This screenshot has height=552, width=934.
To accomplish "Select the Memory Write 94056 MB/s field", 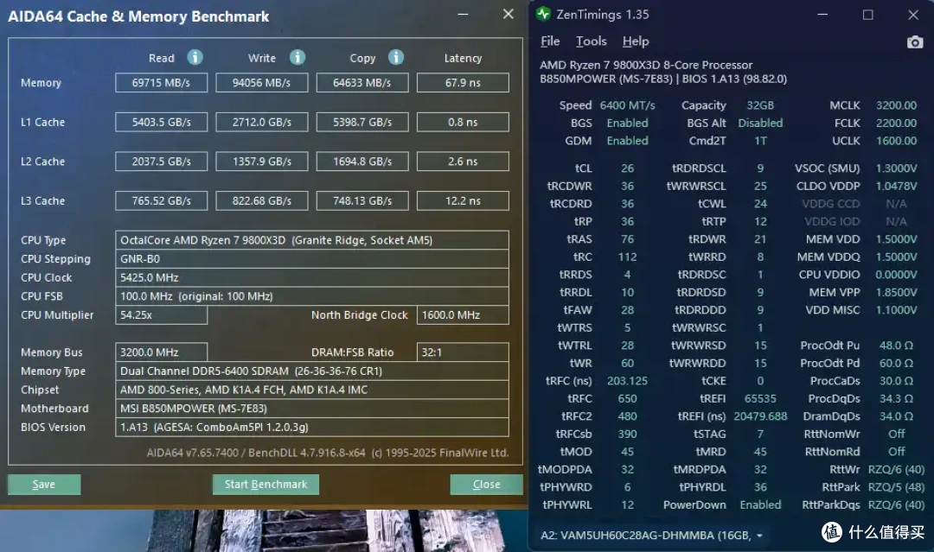I will [261, 83].
